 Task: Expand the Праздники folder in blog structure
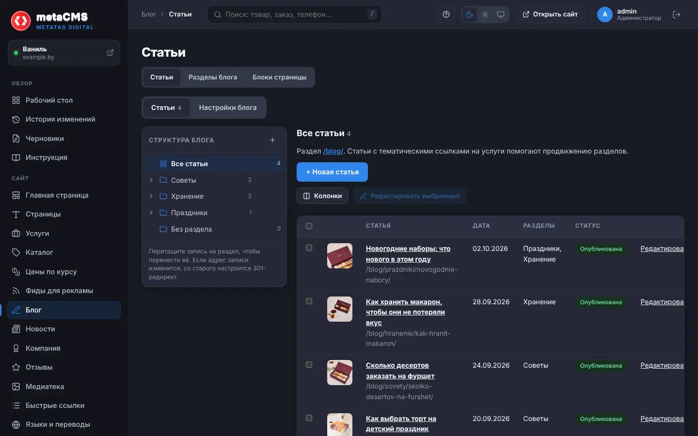point(151,213)
